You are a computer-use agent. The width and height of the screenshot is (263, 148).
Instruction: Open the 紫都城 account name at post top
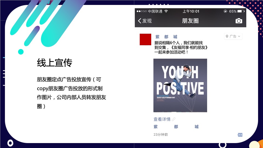166,37
